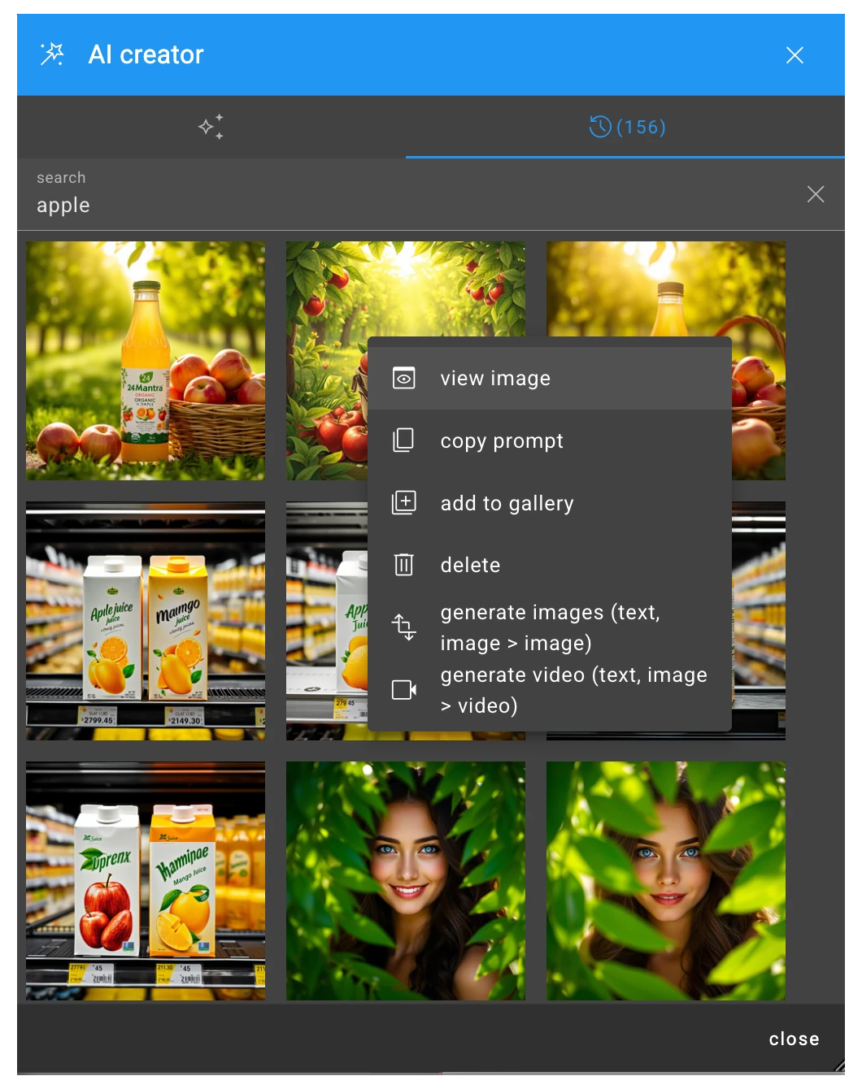862x1089 pixels.
Task: Click the sparkle wand icon in the header
Action: click(51, 54)
